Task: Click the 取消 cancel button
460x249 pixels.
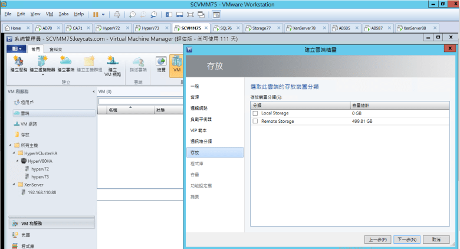Action: 436,240
